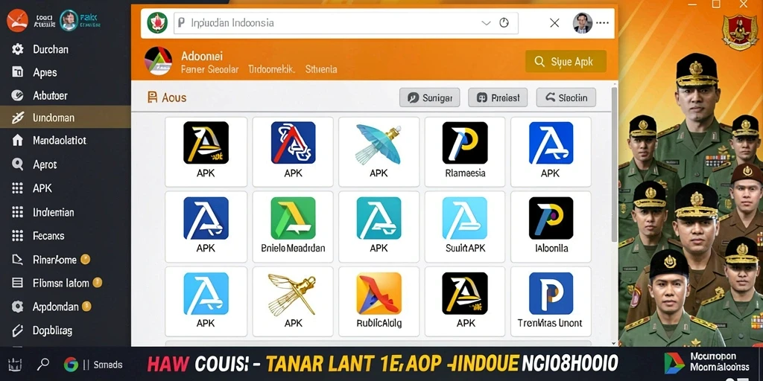Open the RublicAlolg orange app icon
Image resolution: width=763 pixels, height=381 pixels.
pyautogui.click(x=379, y=293)
